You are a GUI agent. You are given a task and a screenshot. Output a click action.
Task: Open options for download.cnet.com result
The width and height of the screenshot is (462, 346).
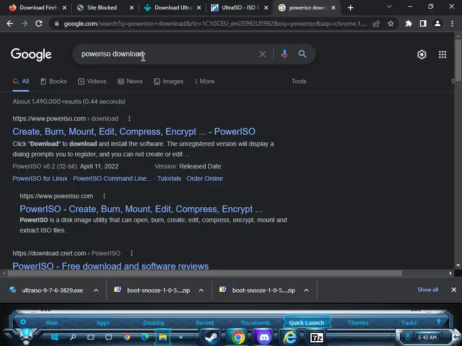click(x=132, y=253)
